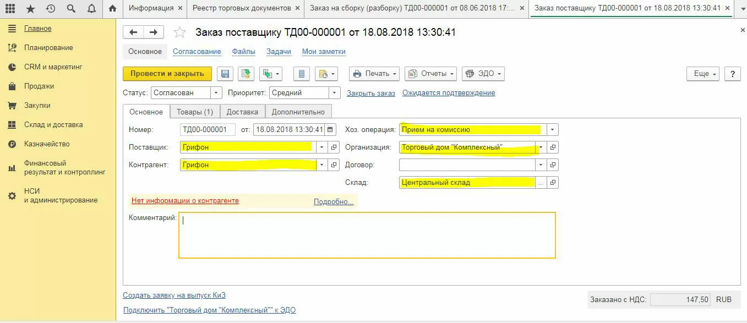
Task: Click link to connect organization to ЭДО
Action: (209, 310)
